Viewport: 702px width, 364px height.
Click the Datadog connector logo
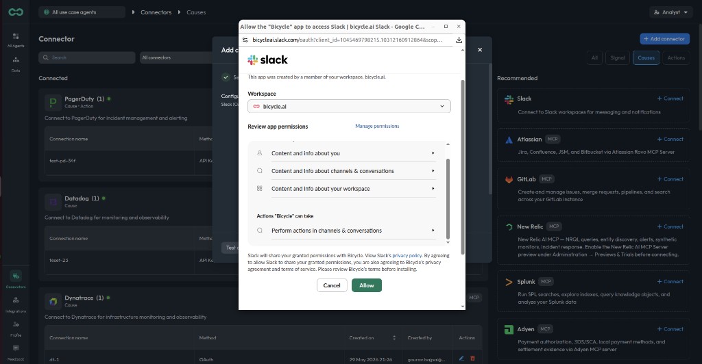[53, 202]
